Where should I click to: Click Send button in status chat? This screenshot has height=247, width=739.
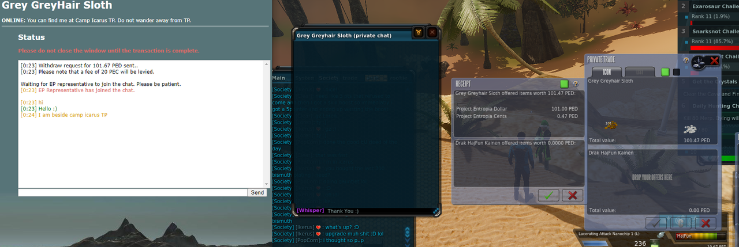[x=257, y=192]
